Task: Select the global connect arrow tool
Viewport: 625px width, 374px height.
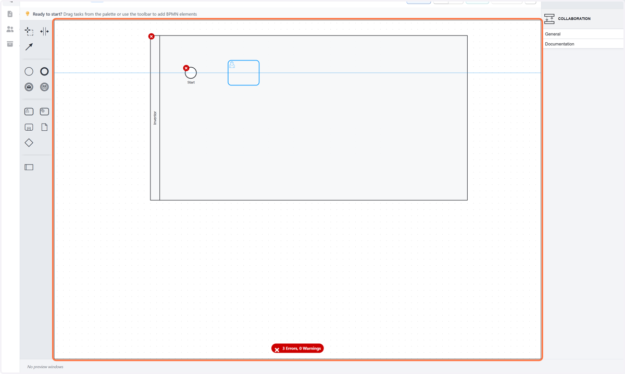Action: (29, 47)
